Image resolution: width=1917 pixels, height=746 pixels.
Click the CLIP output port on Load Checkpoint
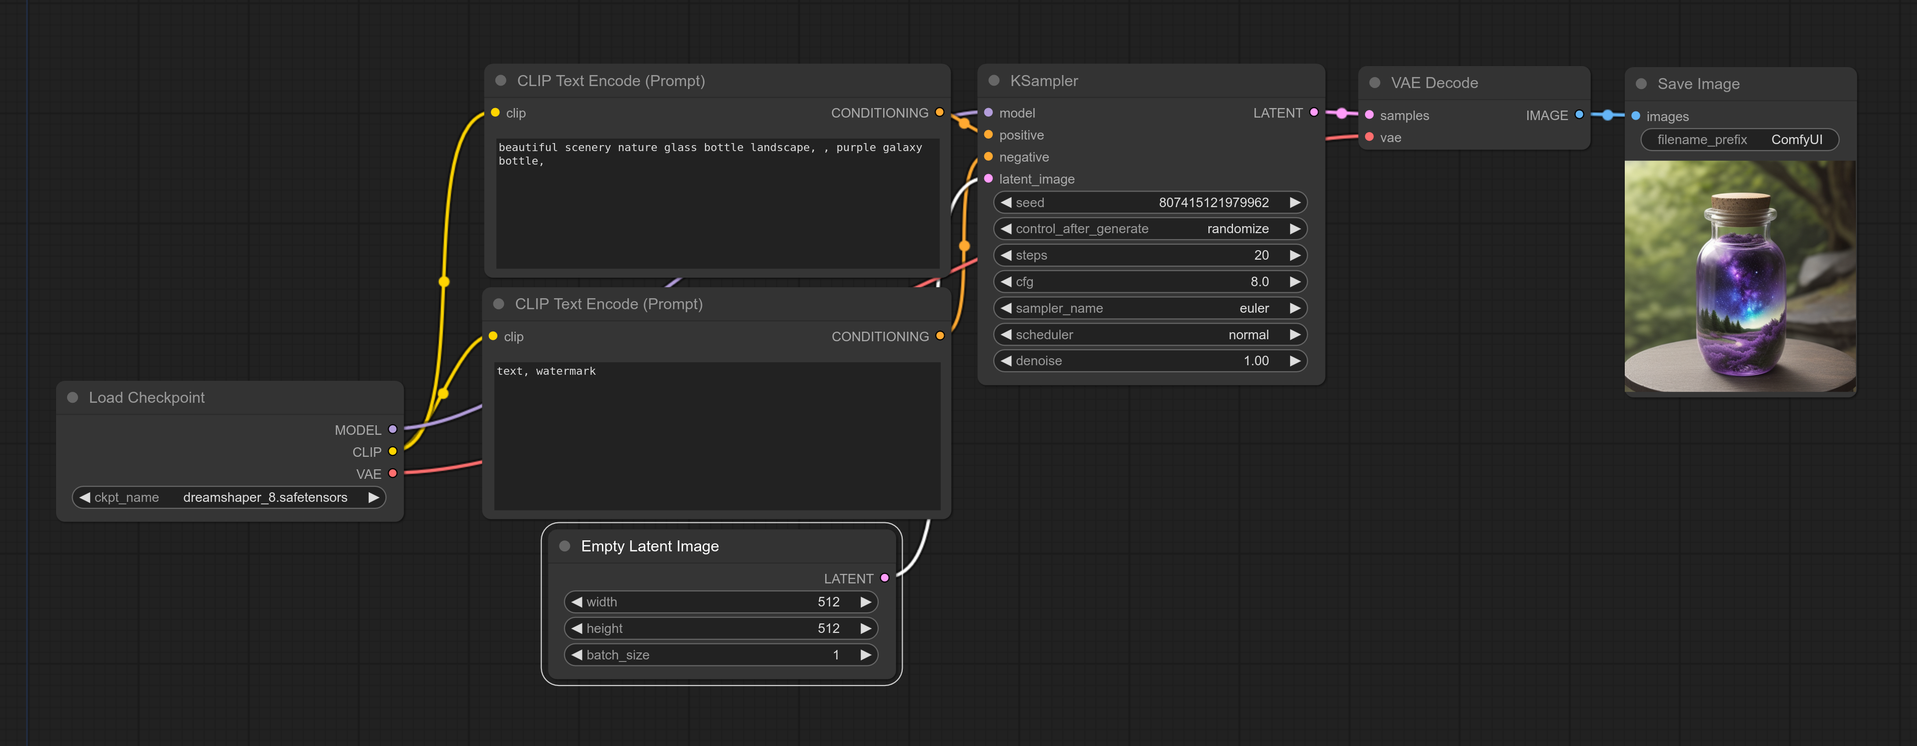pyautogui.click(x=394, y=451)
